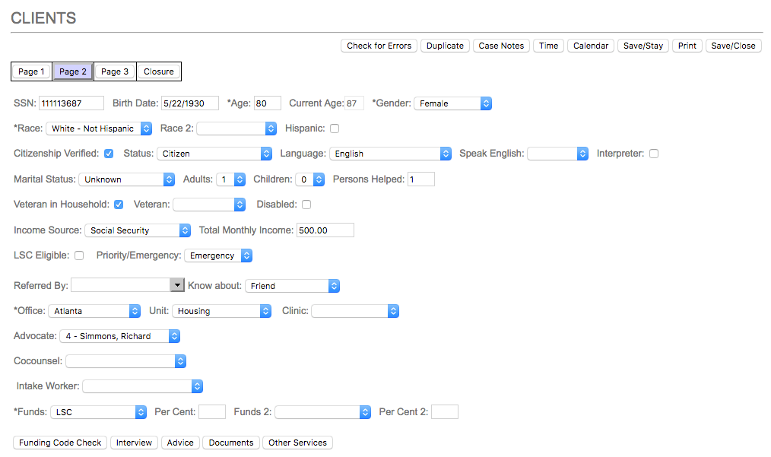
Task: Open the Income Source dropdown
Action: pyautogui.click(x=138, y=230)
